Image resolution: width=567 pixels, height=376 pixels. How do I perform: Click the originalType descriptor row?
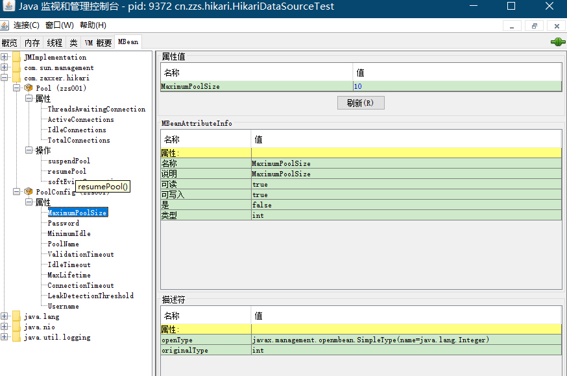pyautogui.click(x=361, y=350)
